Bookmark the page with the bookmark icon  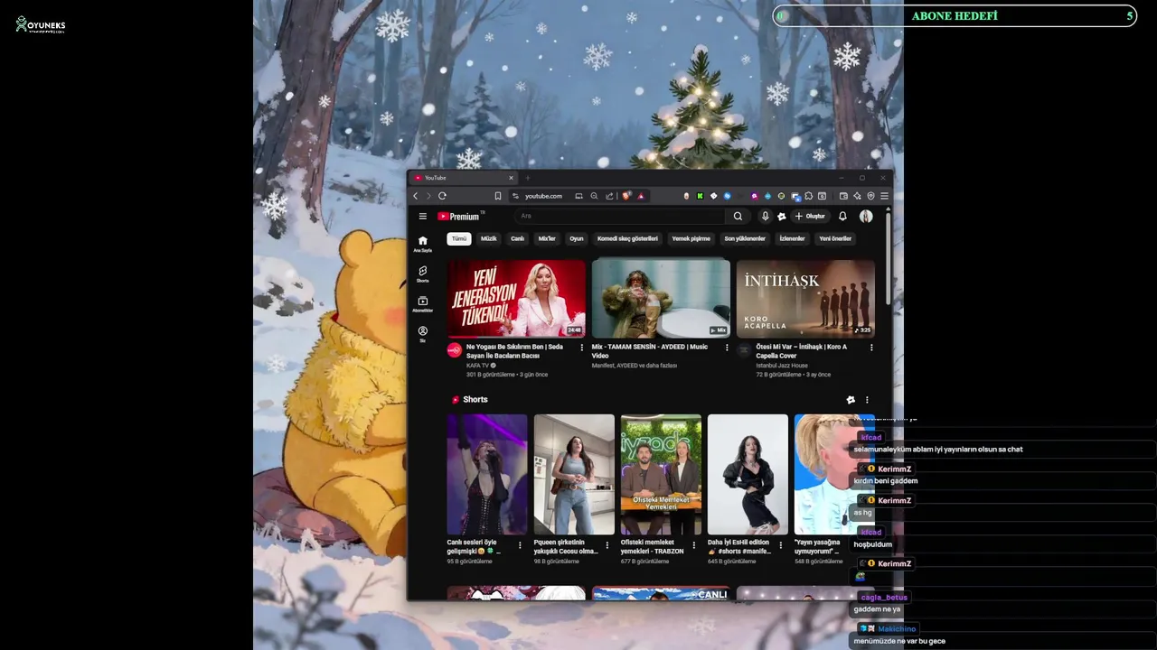click(497, 196)
